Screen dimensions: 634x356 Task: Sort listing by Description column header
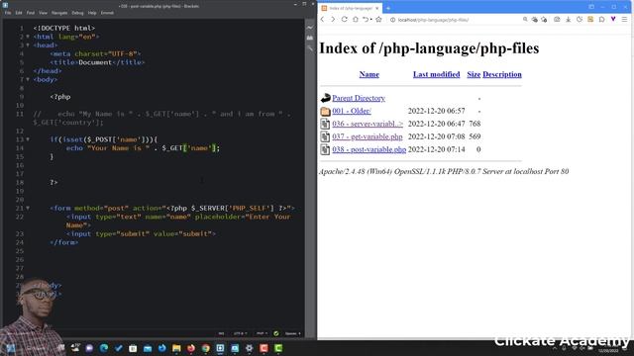pyautogui.click(x=502, y=74)
